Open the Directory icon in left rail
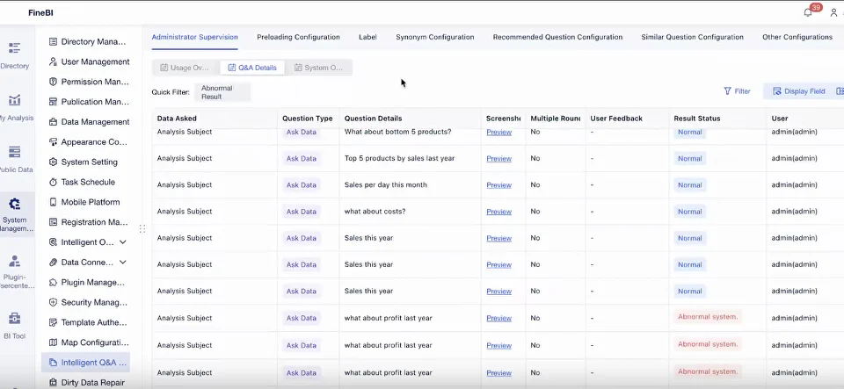 pyautogui.click(x=15, y=48)
